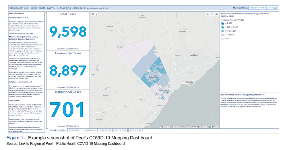
Task: Collapse the Map Information side panel
Action: pyautogui.click(x=45, y=12)
